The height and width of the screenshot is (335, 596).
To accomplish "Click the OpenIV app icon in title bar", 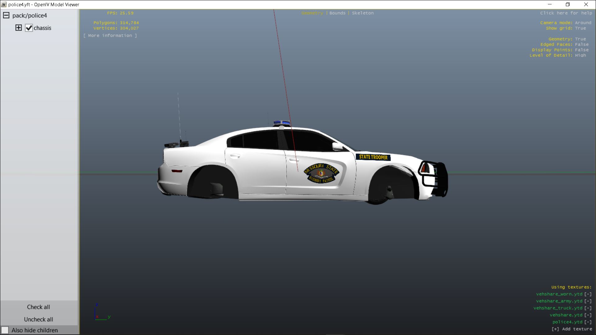I will [4, 4].
